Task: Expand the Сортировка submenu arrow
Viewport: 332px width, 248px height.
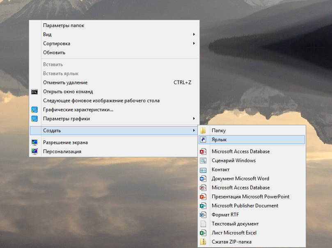Action: (194, 44)
